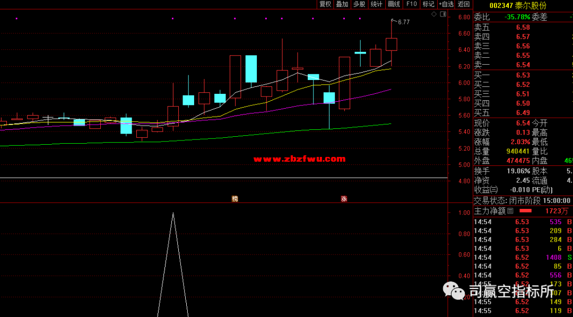The width and height of the screenshot is (573, 317).
Task: Open the 多股 multi-stock view
Action: [x=359, y=4]
